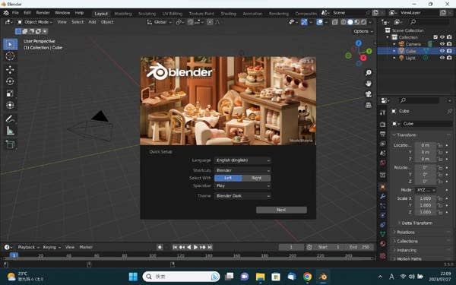Click the Cube object name field
The height and width of the screenshot is (285, 456).
[x=426, y=124]
